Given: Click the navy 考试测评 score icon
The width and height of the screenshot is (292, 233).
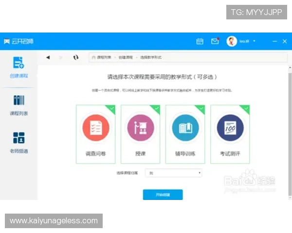Looking at the screenshot, I should 230,128.
